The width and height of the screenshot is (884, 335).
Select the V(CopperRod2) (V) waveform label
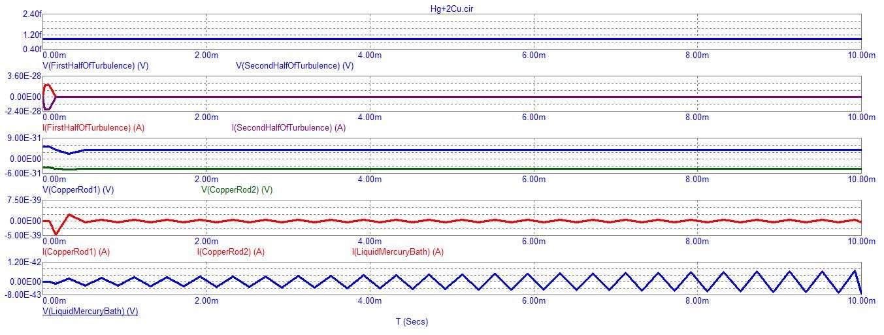point(237,190)
